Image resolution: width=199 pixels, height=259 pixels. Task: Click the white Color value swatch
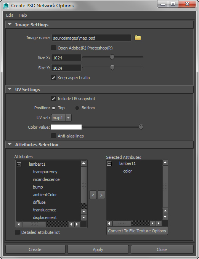point(66,127)
